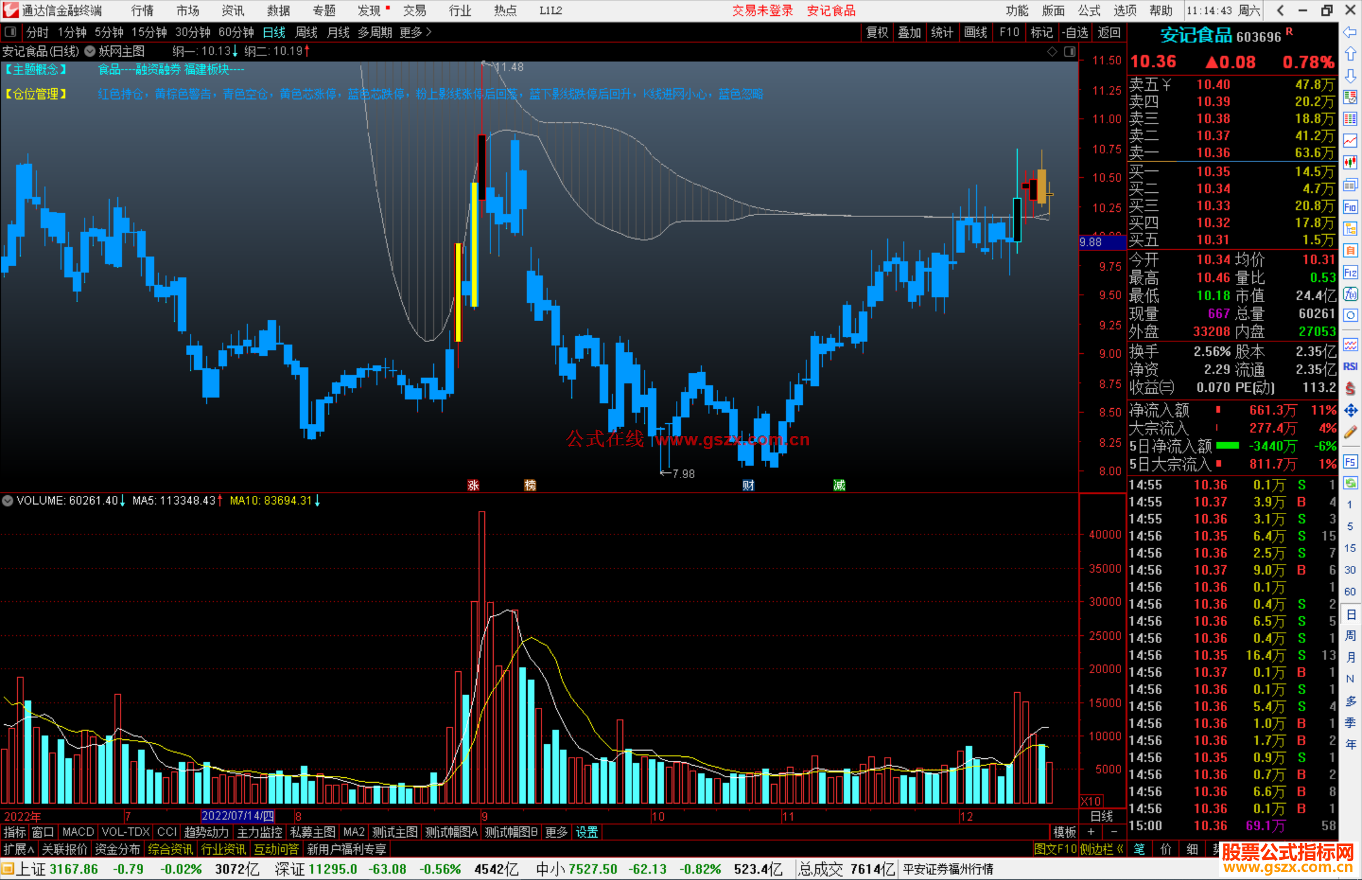Open the F10 info icon in sidebar
The image size is (1362, 880).
(1350, 208)
